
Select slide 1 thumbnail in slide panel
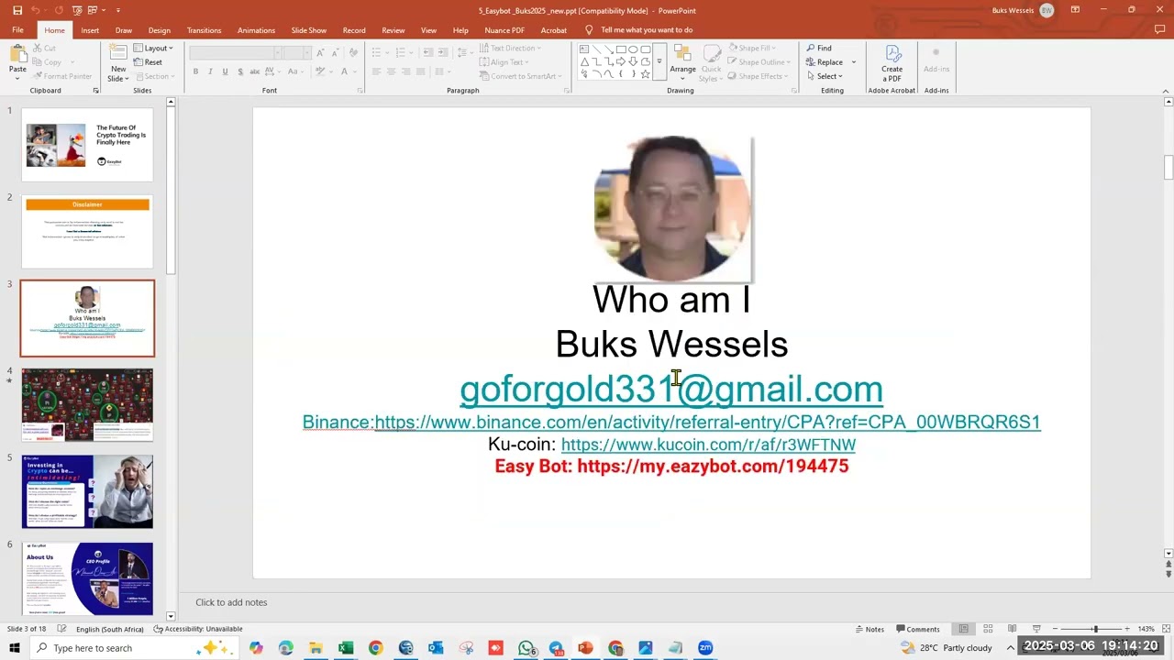pyautogui.click(x=87, y=145)
